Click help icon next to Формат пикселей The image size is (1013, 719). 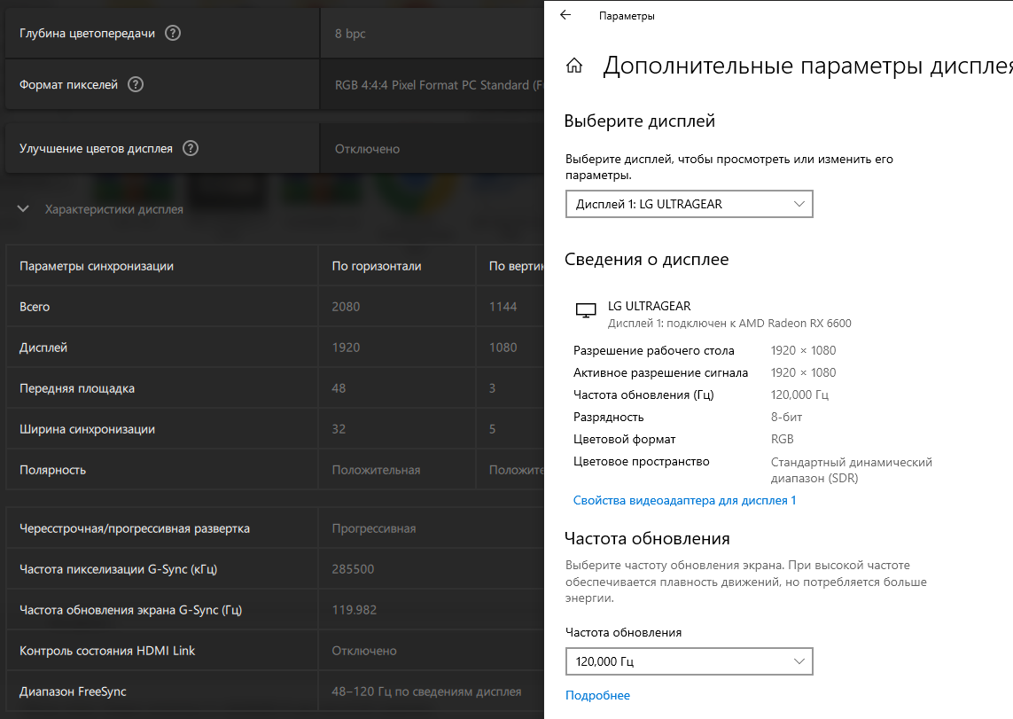(x=135, y=84)
